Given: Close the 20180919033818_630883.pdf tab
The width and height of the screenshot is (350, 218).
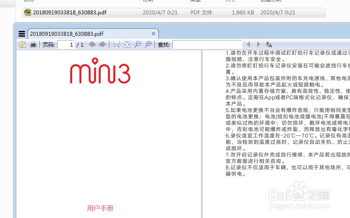Looking at the screenshot, I should pyautogui.click(x=154, y=34).
